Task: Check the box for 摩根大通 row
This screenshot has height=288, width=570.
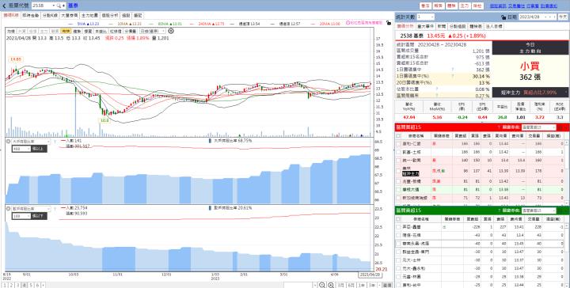Action: [398, 189]
